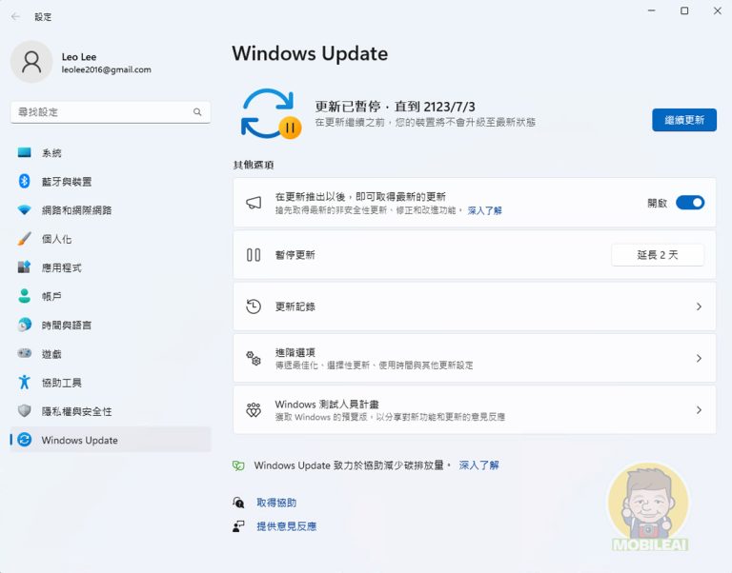
Task: Select 藍牙與裝置 in the sidebar
Action: pyautogui.click(x=111, y=181)
